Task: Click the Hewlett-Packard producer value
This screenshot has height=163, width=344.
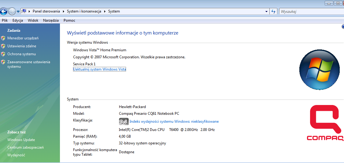Action: 132,107
